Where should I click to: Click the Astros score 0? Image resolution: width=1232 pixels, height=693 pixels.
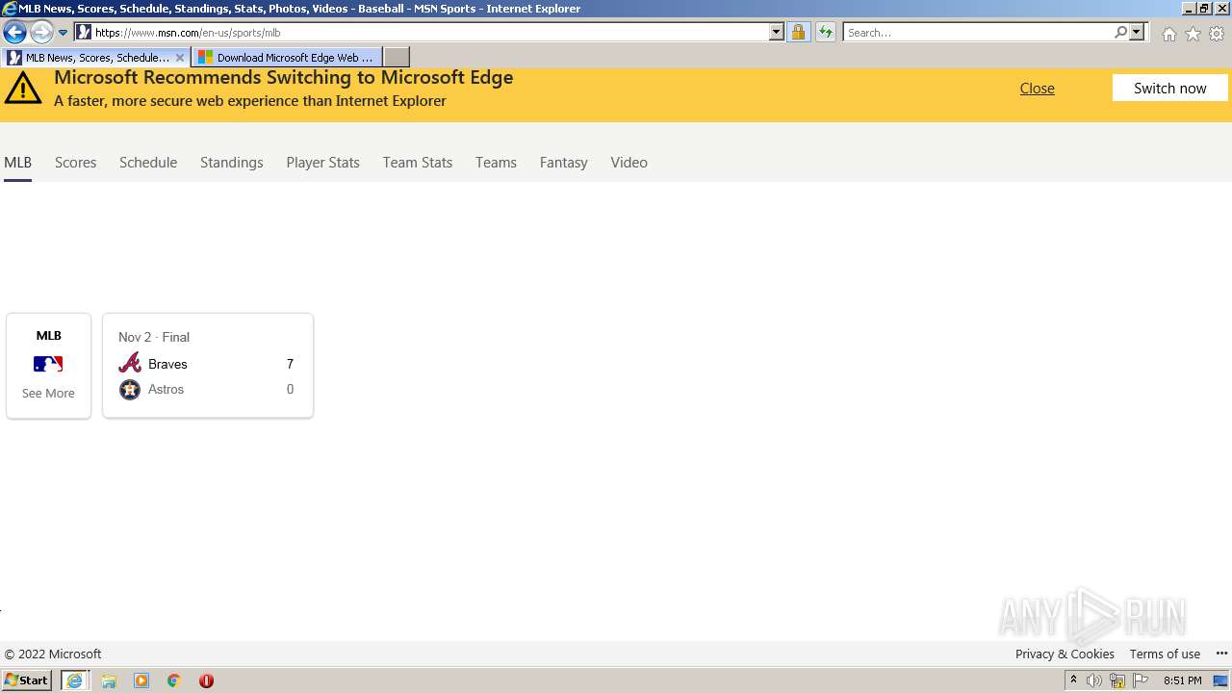290,389
